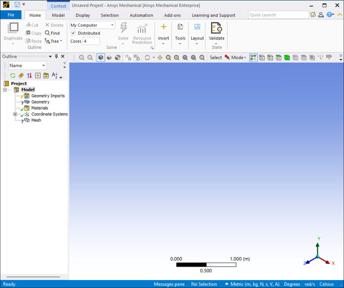Click the Rotate view icon

click(x=147, y=58)
